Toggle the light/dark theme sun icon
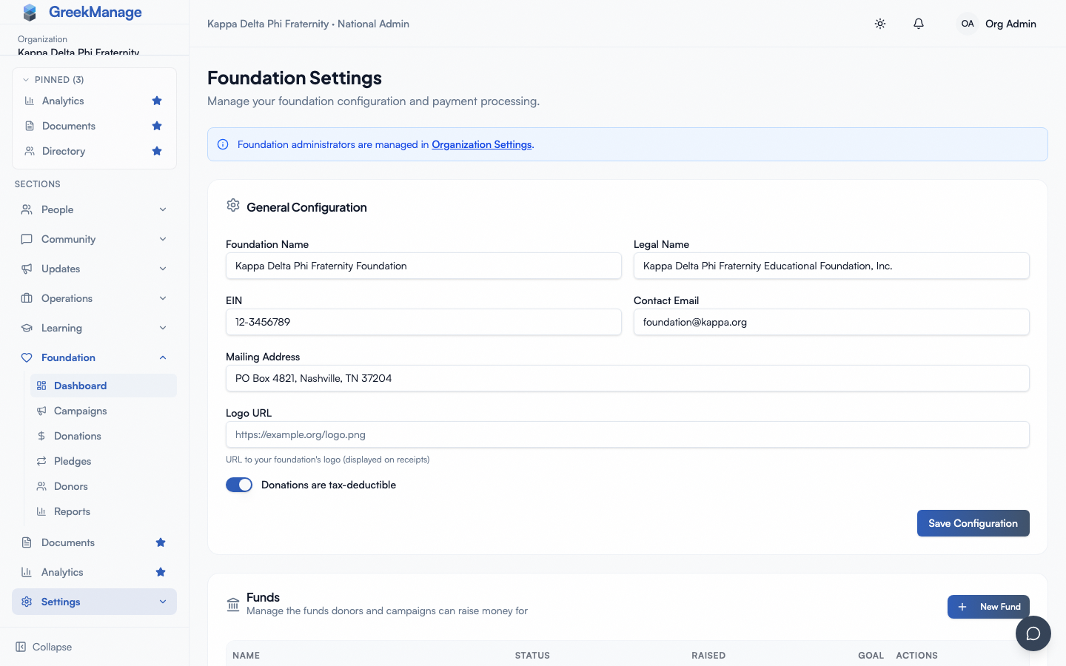This screenshot has width=1066, height=666. (x=880, y=24)
